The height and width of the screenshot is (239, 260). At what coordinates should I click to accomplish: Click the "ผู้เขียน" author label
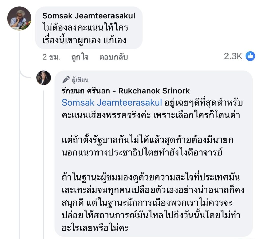(x=80, y=80)
